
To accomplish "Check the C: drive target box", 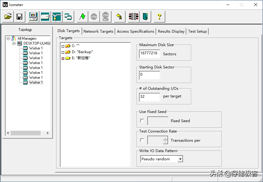I will point(63,46).
